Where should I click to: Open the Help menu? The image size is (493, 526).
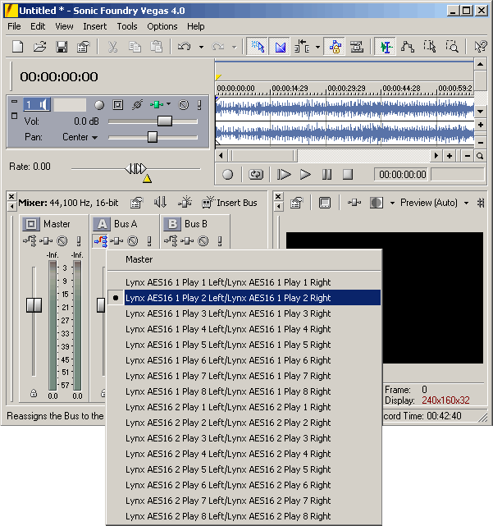point(196,26)
